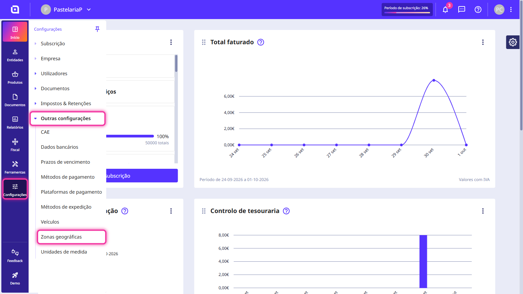
Task: Open Entidades in the sidebar
Action: click(15, 55)
